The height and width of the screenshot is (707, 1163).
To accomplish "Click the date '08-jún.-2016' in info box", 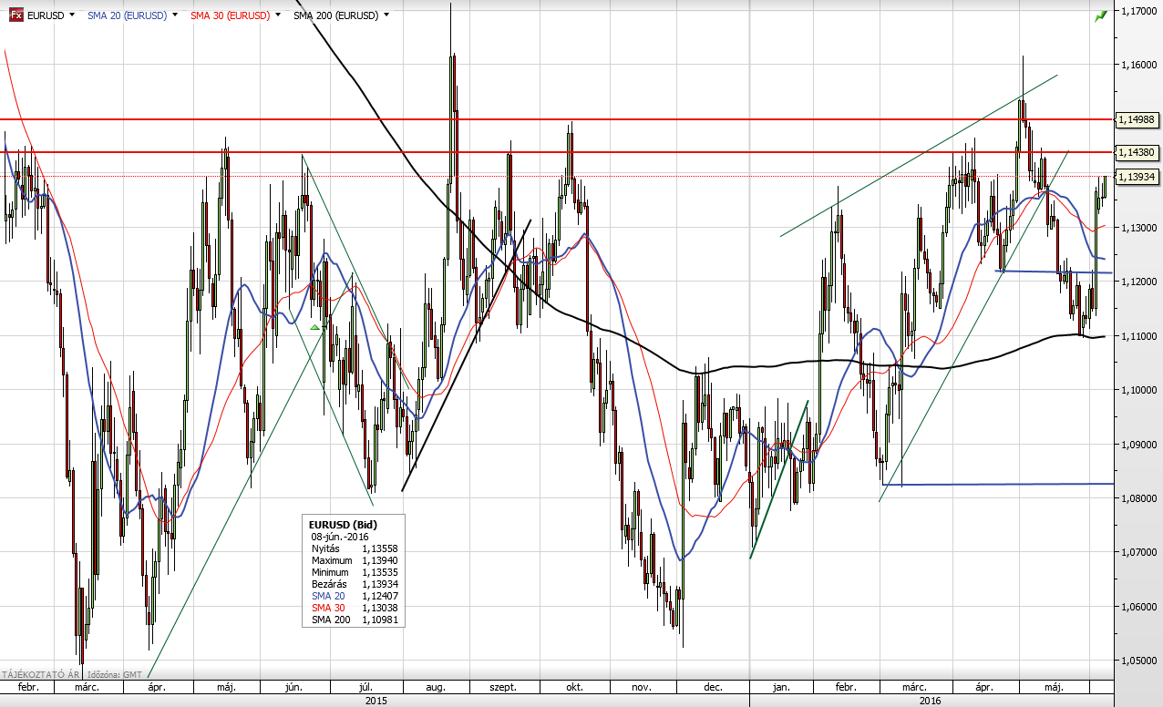I will pyautogui.click(x=341, y=538).
